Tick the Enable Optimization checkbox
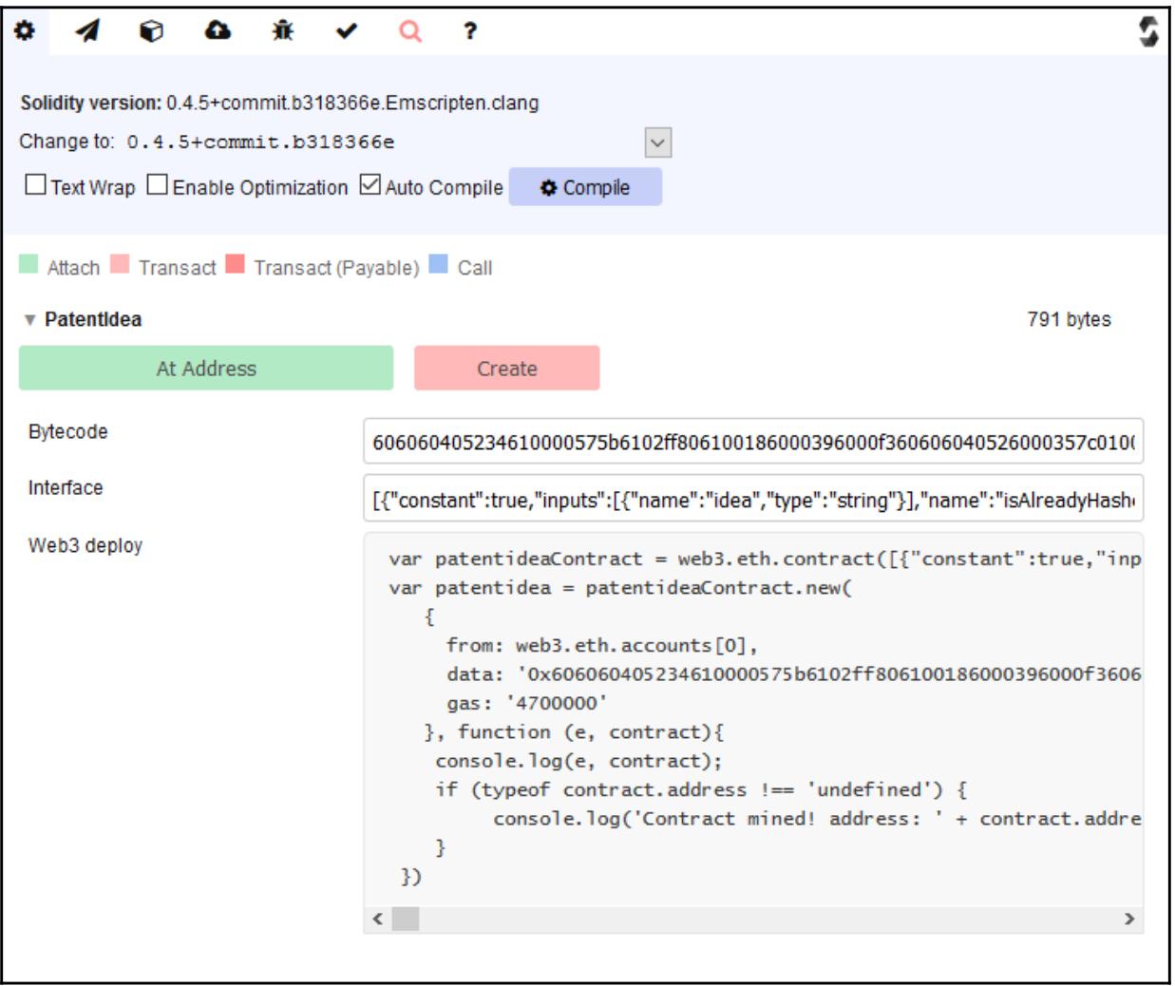 pos(157,184)
